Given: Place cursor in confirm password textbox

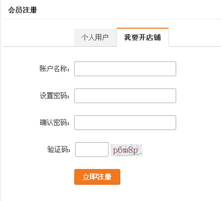Looking at the screenshot, I should [x=125, y=122].
